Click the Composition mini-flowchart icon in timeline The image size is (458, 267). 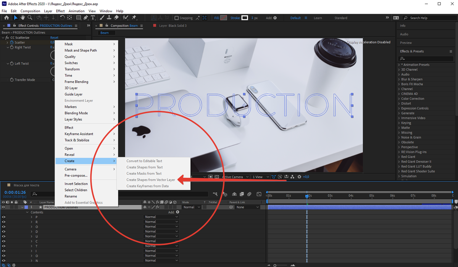point(216,194)
